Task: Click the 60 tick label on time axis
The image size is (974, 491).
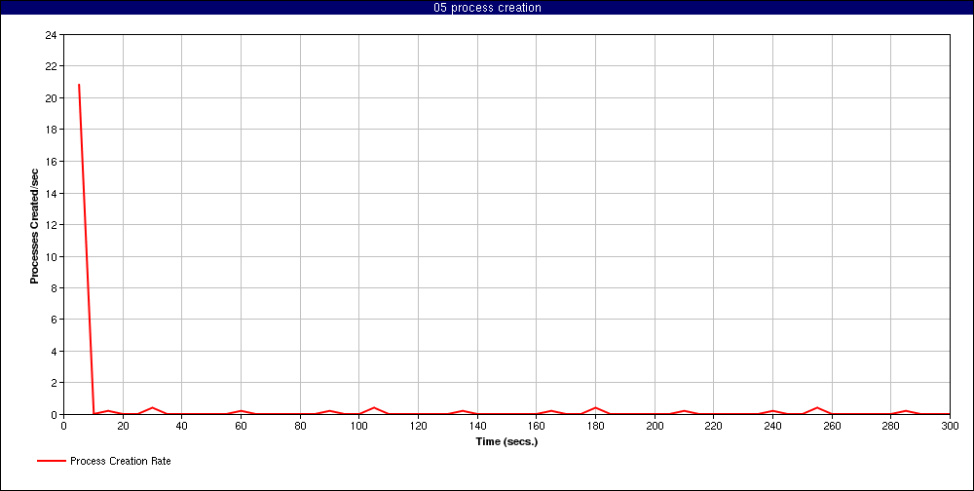Action: 241,426
